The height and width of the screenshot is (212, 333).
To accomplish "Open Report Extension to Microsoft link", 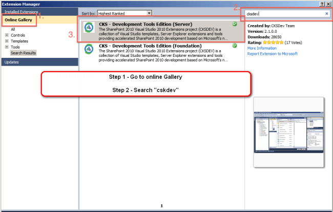I will (x=272, y=54).
